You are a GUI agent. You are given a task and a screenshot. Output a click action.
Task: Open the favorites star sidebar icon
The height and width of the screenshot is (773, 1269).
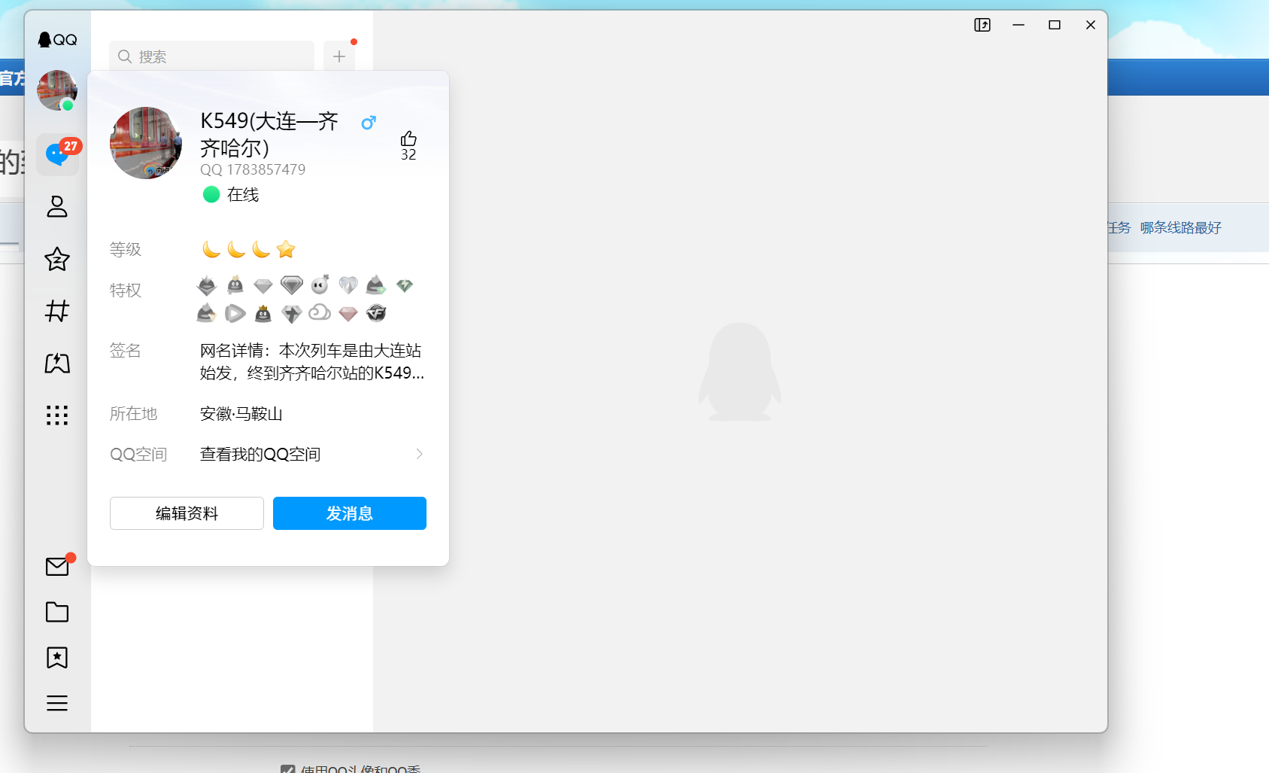pos(57,259)
